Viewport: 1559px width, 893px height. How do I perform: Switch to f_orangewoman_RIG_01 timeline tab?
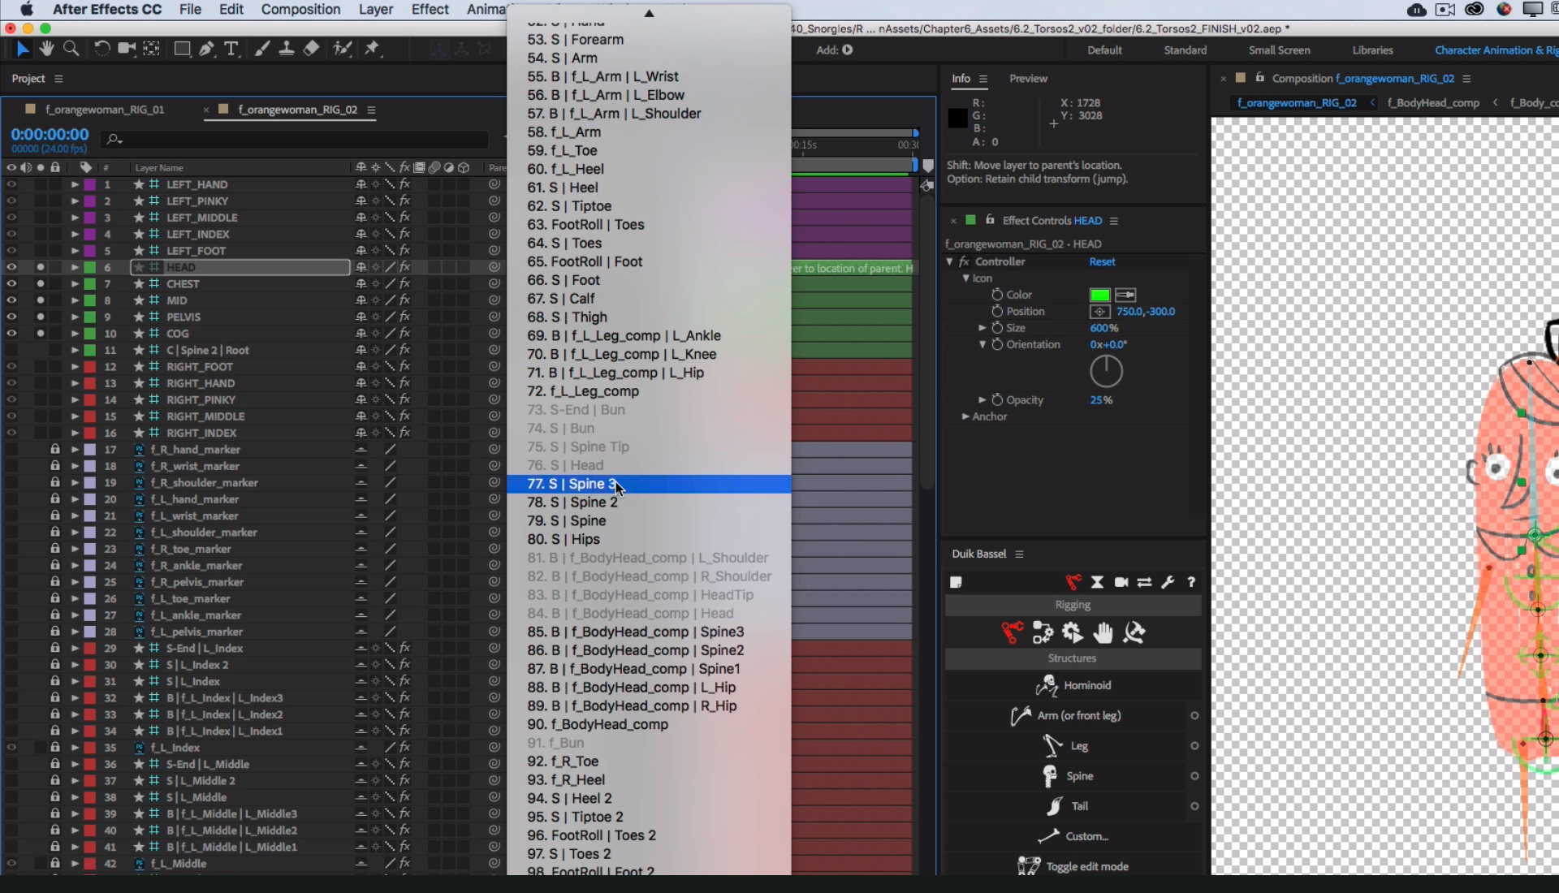coord(105,110)
